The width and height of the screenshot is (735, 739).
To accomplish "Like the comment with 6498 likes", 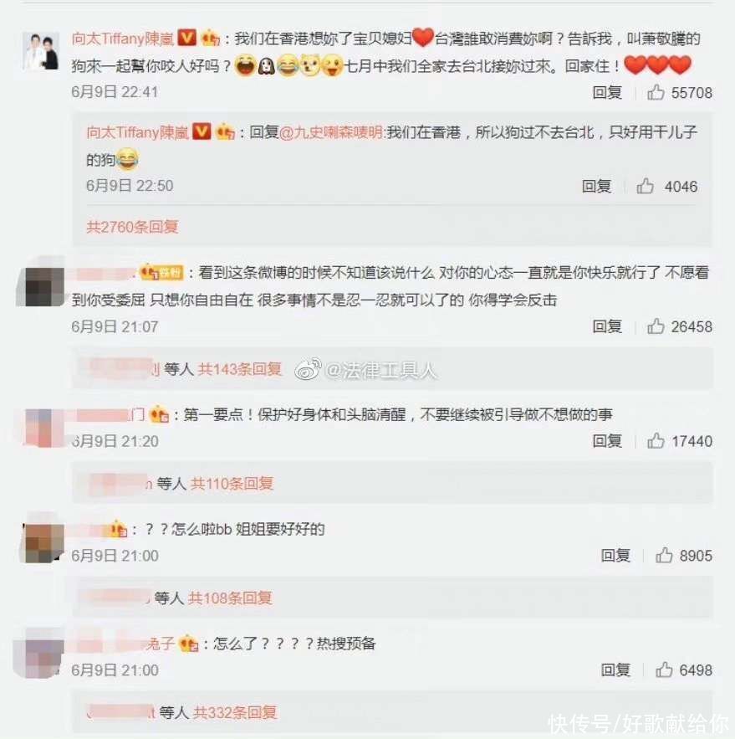I will coord(664,670).
